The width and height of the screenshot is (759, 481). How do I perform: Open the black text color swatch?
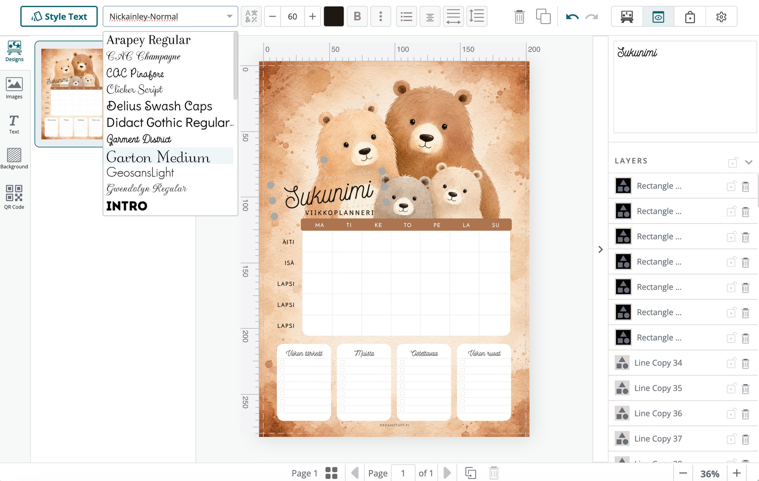pyautogui.click(x=333, y=16)
